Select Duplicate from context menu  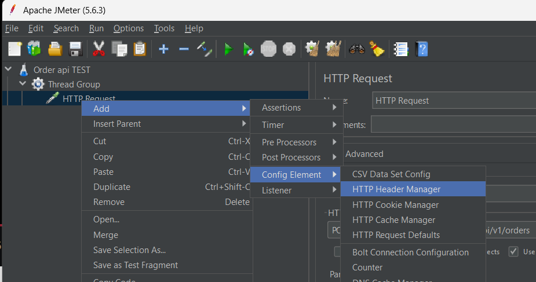(x=166, y=187)
